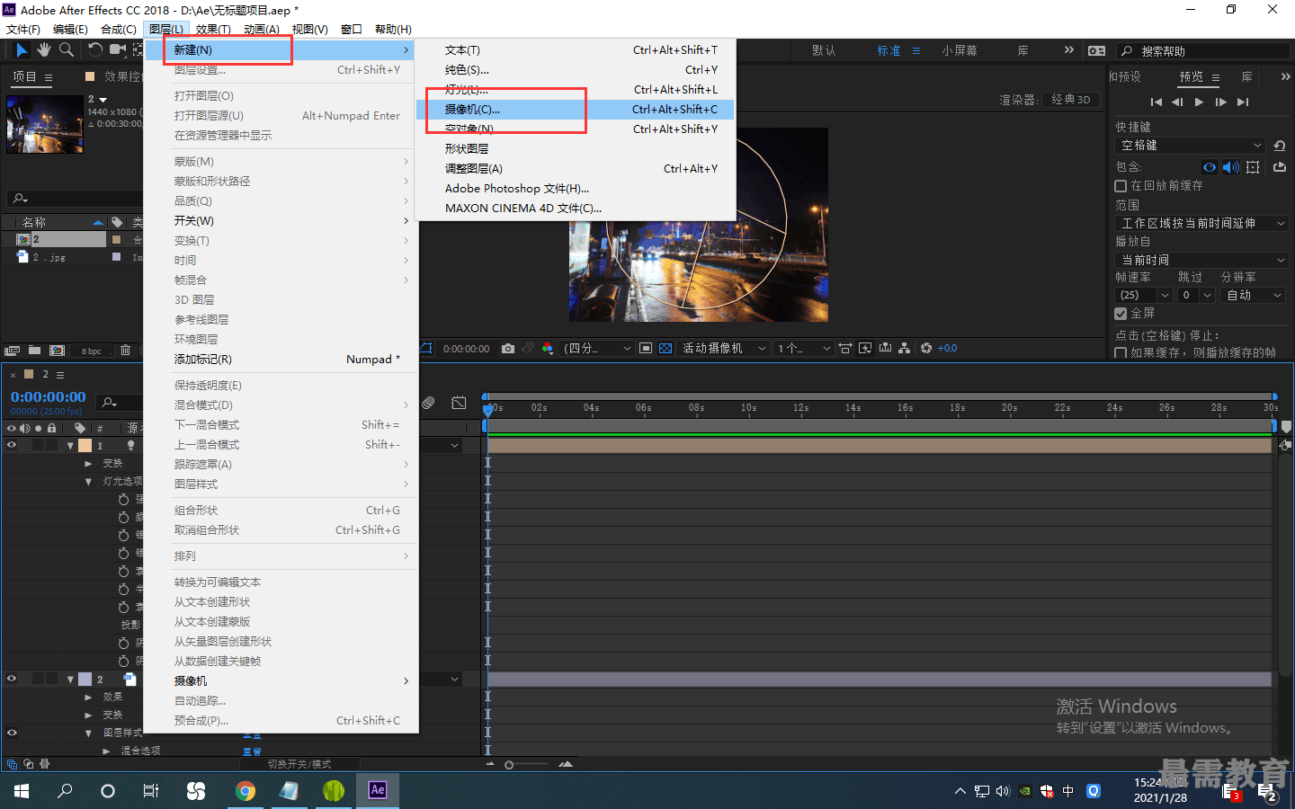Open the preview range dropdown
This screenshot has height=809, width=1295.
coord(1202,223)
